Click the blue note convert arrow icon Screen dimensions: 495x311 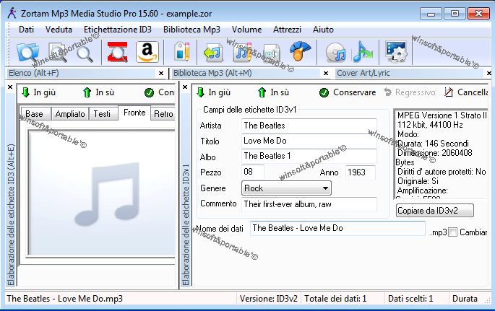363,52
